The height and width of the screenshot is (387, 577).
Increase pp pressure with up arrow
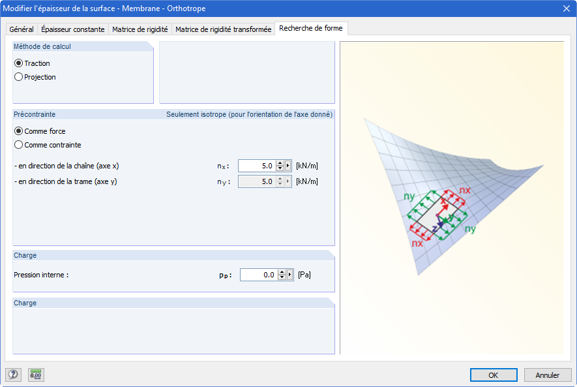282,272
